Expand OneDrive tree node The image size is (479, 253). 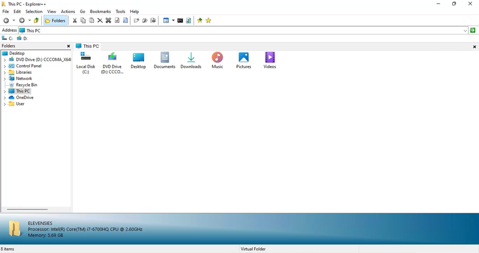5,98
